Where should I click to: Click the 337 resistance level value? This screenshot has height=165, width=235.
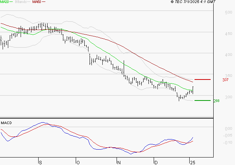click(225, 80)
